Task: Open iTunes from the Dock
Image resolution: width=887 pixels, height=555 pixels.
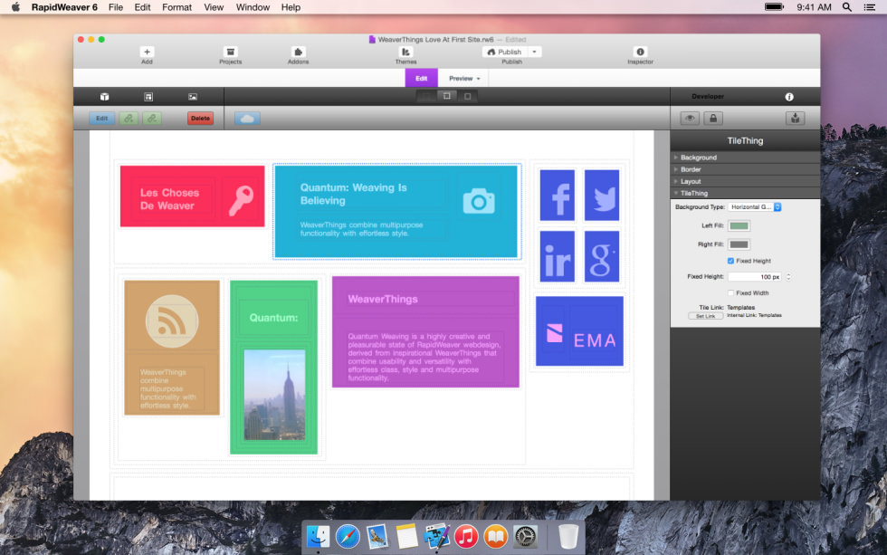Action: click(466, 536)
